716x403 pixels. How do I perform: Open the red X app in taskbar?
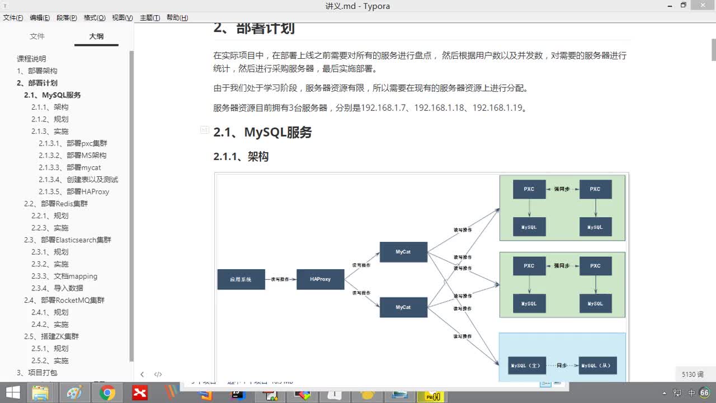[x=140, y=393]
